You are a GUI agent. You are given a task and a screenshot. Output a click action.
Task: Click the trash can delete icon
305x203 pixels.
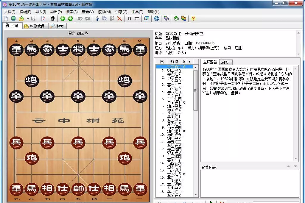[x=53, y=18]
